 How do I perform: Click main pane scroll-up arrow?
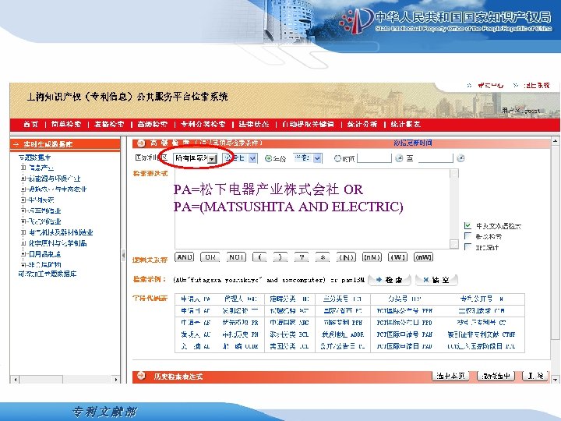point(555,141)
